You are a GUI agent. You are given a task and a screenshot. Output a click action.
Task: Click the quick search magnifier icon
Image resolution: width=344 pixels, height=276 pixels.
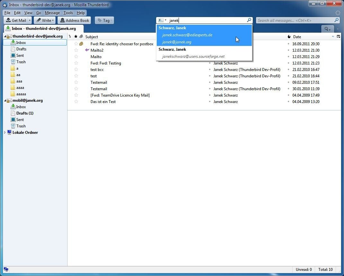tap(336, 20)
